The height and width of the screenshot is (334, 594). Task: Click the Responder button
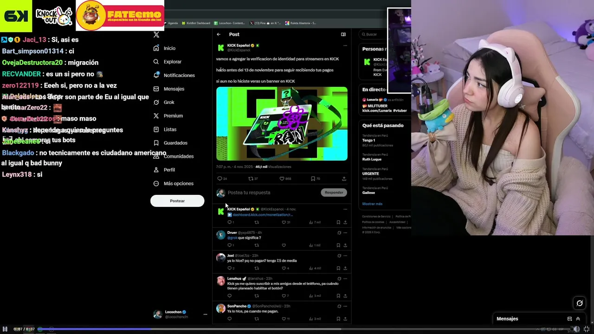coord(334,193)
